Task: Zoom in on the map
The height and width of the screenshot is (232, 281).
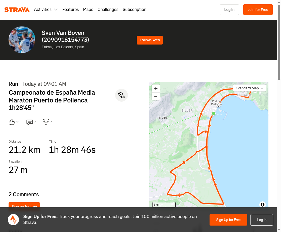Action: pos(156,88)
